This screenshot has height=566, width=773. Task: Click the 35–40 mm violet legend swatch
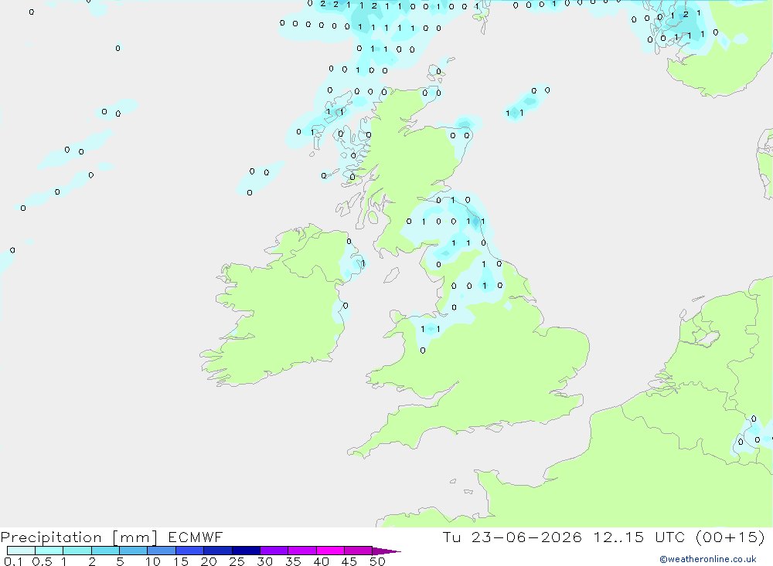[302, 551]
